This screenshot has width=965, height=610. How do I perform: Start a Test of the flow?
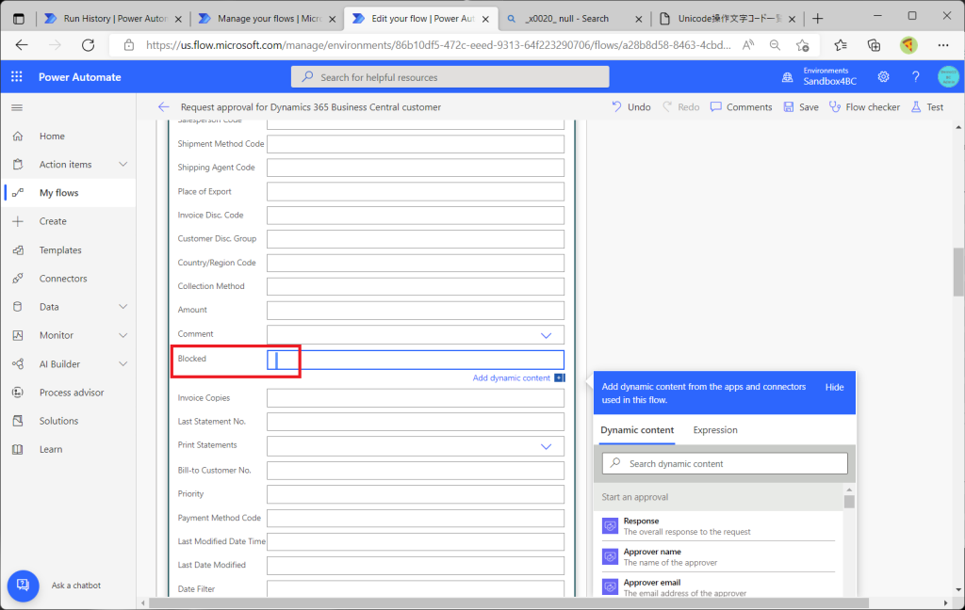click(927, 107)
